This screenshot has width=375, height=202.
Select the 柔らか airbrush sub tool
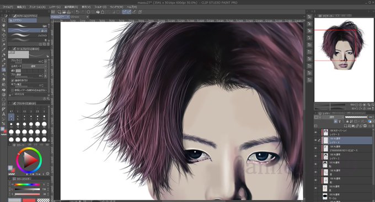point(28,31)
